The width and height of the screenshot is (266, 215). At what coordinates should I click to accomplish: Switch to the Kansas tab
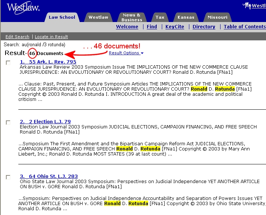click(x=186, y=17)
